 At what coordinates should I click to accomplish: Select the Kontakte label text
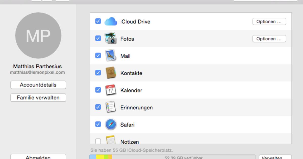click(x=131, y=73)
